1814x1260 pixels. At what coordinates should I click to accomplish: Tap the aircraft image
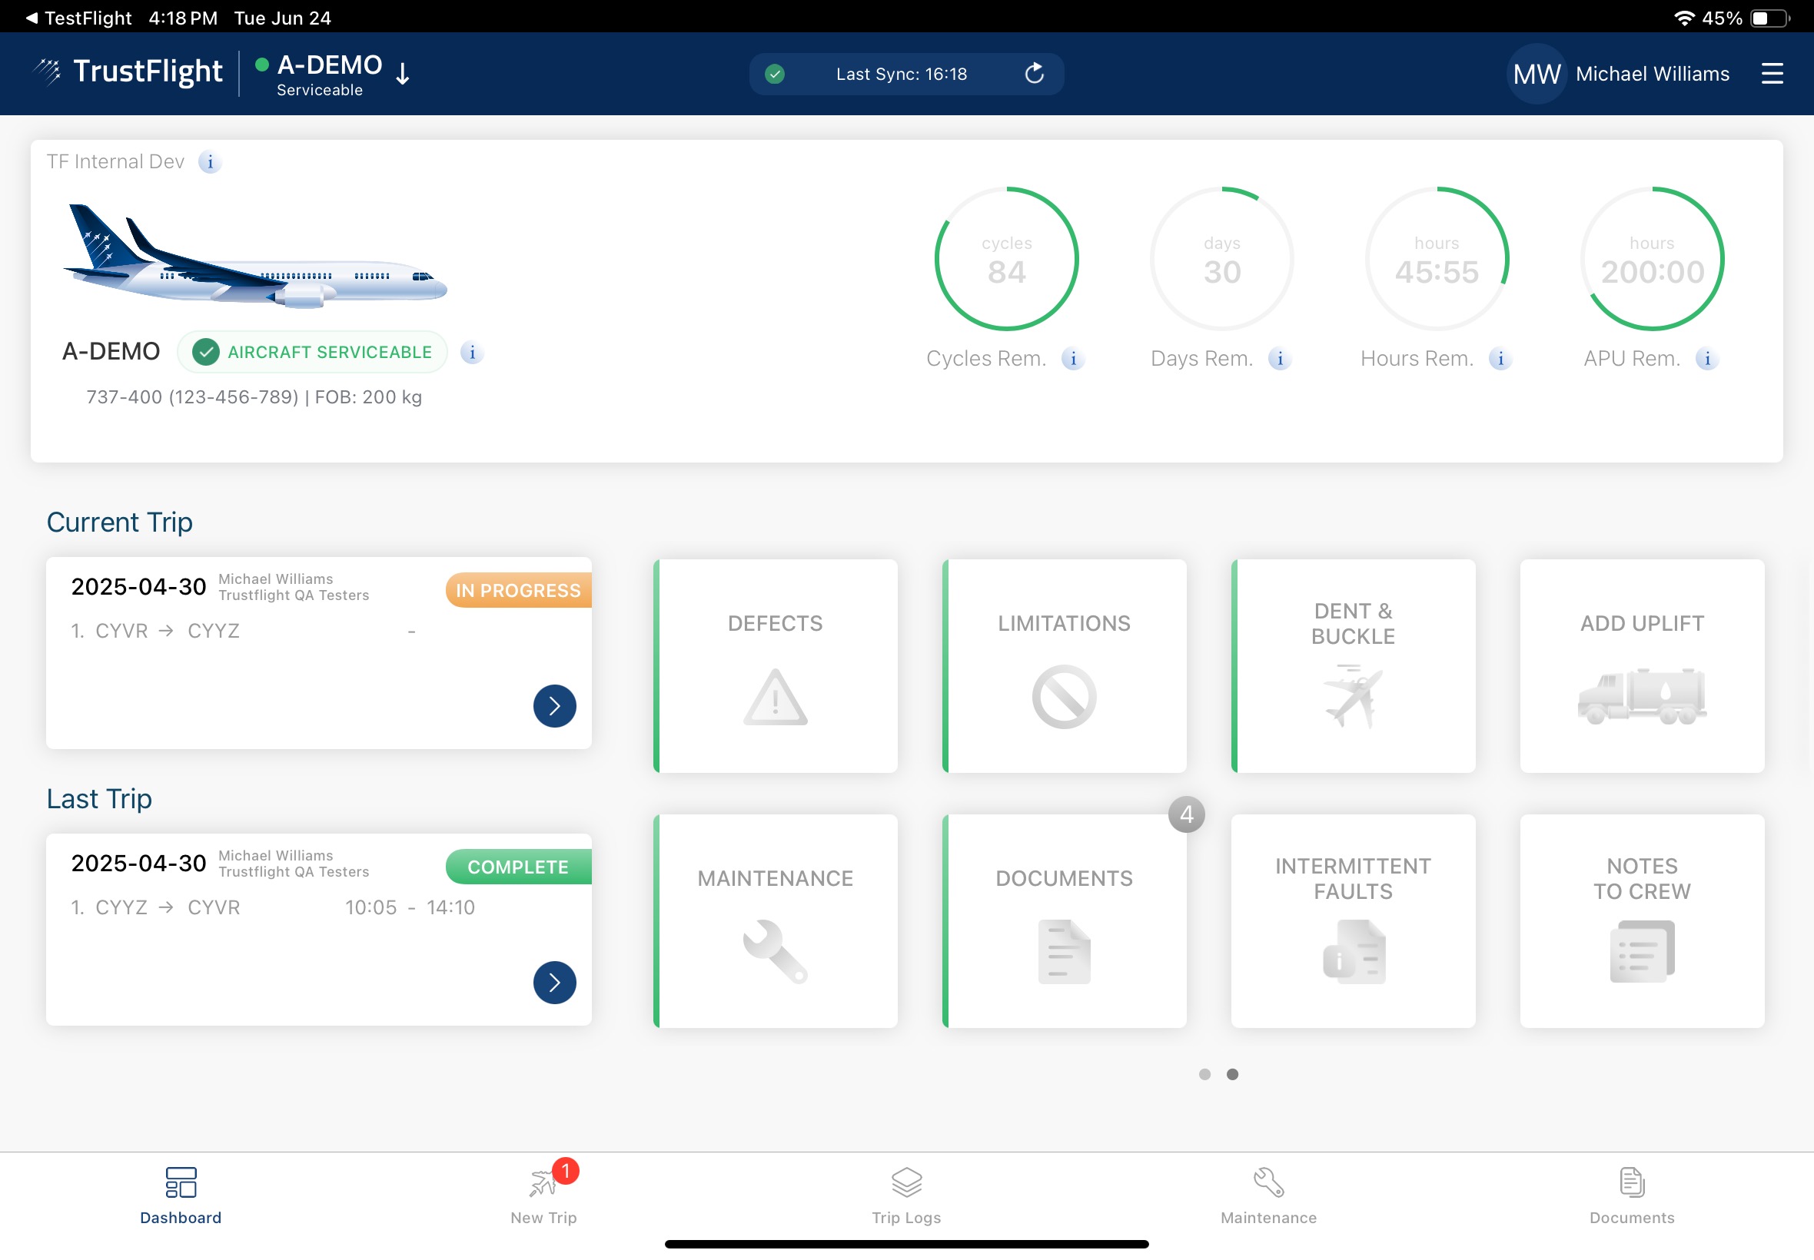pyautogui.click(x=255, y=255)
